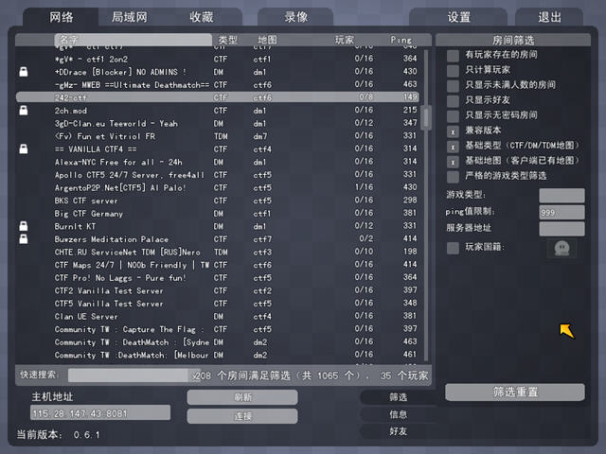Toggle the 只计算玩家 checkbox
This screenshot has height=454, width=606.
pos(453,70)
